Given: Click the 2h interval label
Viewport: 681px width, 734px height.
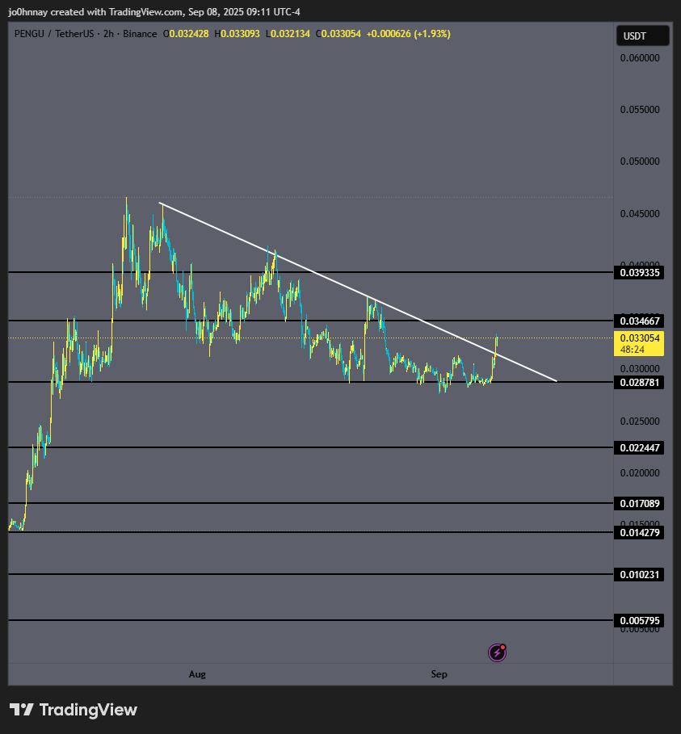Looking at the screenshot, I should point(108,34).
